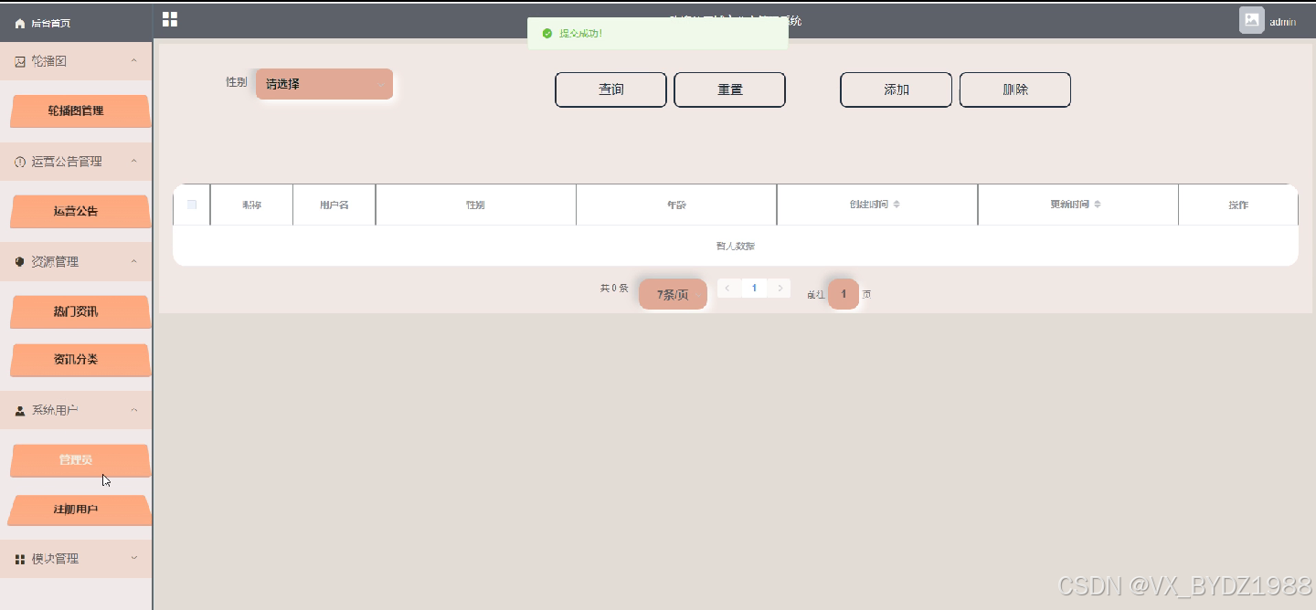Click the 删除 delete button
Viewport: 1316px width, 610px height.
[x=1014, y=89]
